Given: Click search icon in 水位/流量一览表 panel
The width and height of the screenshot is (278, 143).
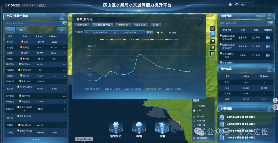Looking at the screenshot, I should click(x=64, y=23).
